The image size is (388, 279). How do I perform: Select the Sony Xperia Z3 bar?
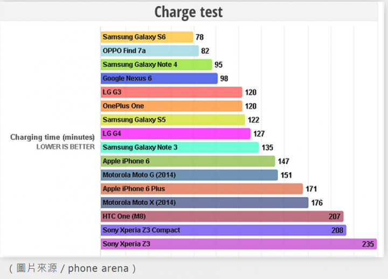point(239,244)
